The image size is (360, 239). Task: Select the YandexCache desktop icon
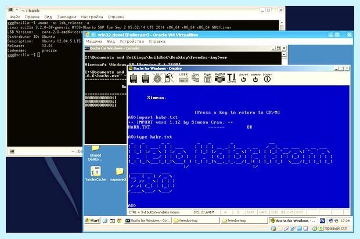tap(95, 174)
